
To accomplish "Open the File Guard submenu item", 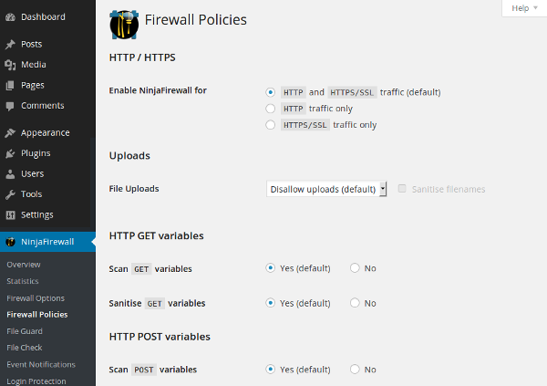I will 25,331.
